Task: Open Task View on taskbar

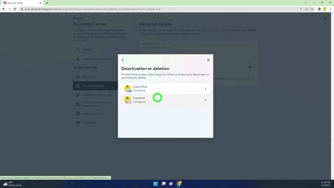Action: [x=163, y=184]
